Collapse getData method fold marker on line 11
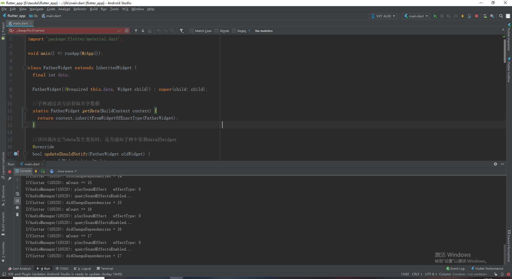The width and height of the screenshot is (512, 279). coord(25,110)
